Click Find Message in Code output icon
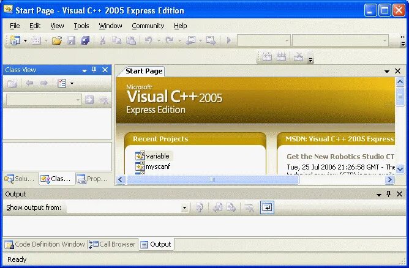409x268 pixels. pos(199,208)
